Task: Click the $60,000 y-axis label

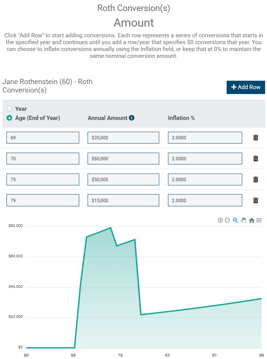Action: (16, 256)
